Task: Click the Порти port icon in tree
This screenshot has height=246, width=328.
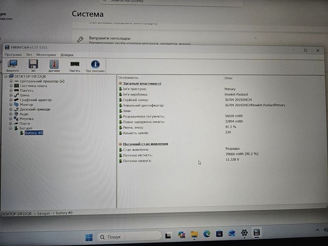Action: pyautogui.click(x=16, y=123)
